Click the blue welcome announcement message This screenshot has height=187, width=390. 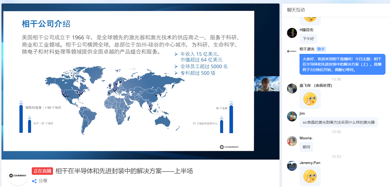point(342,64)
